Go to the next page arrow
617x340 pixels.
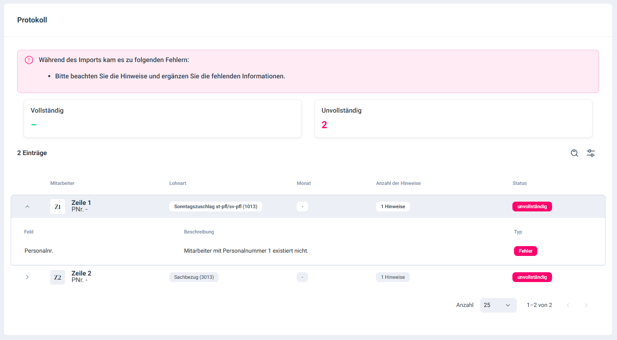586,305
